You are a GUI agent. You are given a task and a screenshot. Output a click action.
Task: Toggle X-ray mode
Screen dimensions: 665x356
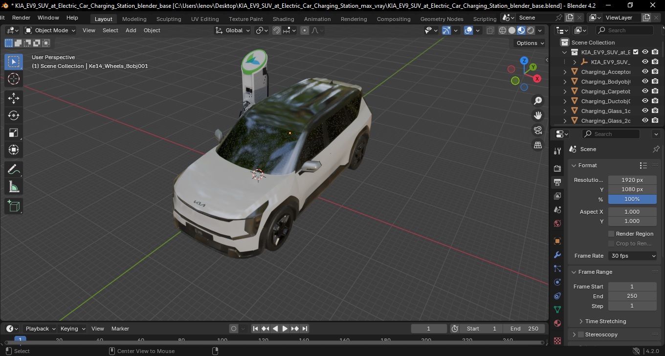coord(490,30)
